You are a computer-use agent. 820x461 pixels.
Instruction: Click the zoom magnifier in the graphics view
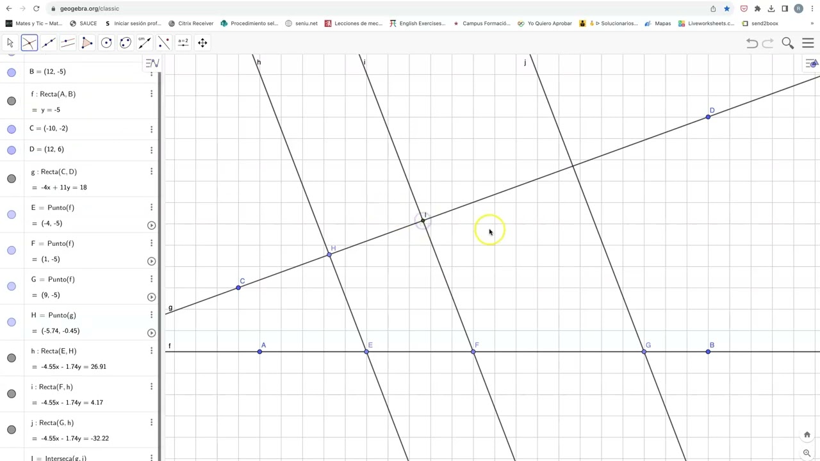(x=807, y=453)
